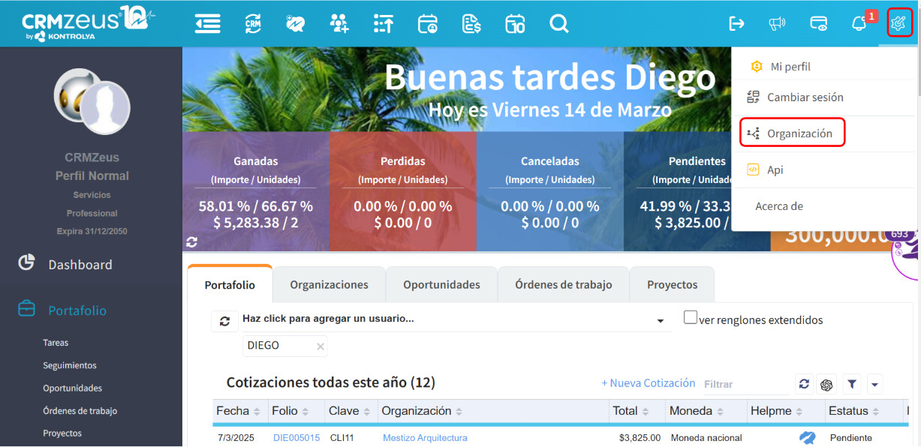Click '+ Nueva Cotización' link

point(649,383)
